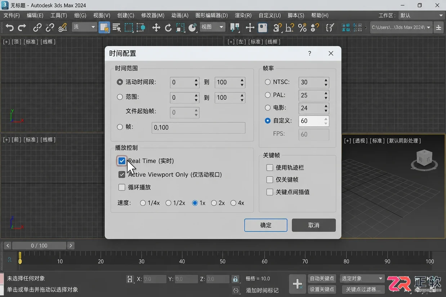
Task: Choose the Select and Scale tool
Action: coord(180,28)
